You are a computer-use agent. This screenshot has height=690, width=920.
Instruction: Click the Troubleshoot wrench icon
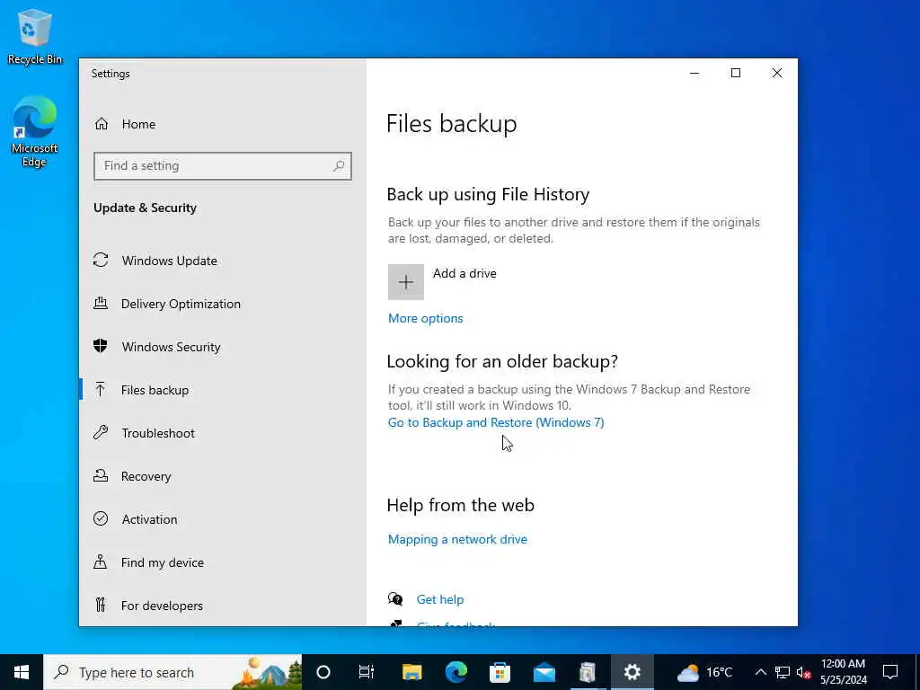101,433
